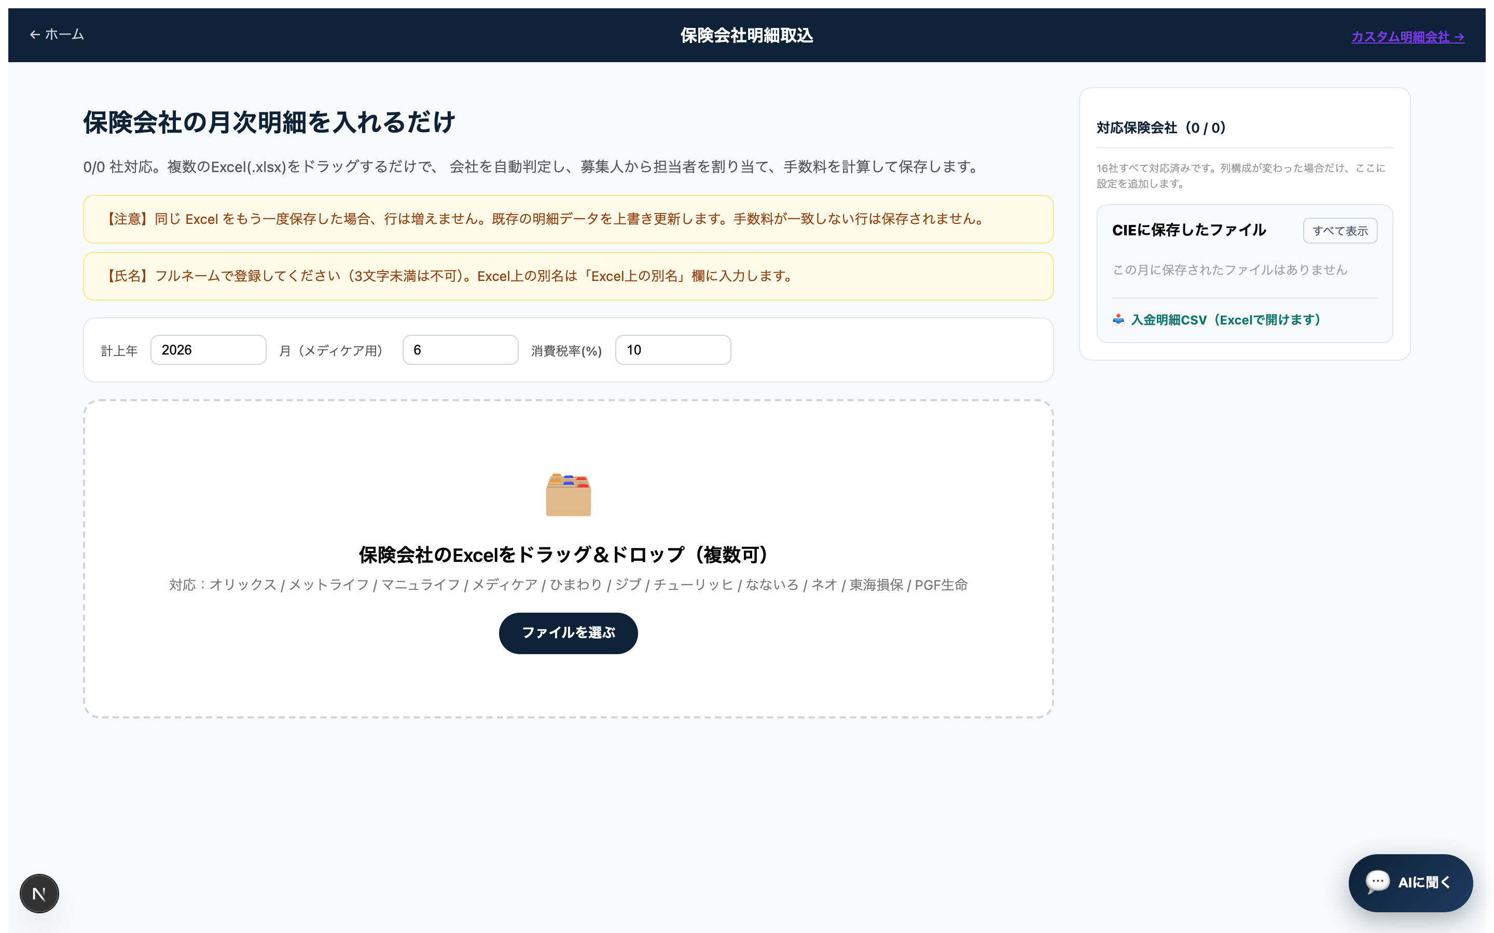Click the 【注意】 overwrite warning banner
This screenshot has width=1494, height=933.
(x=568, y=219)
